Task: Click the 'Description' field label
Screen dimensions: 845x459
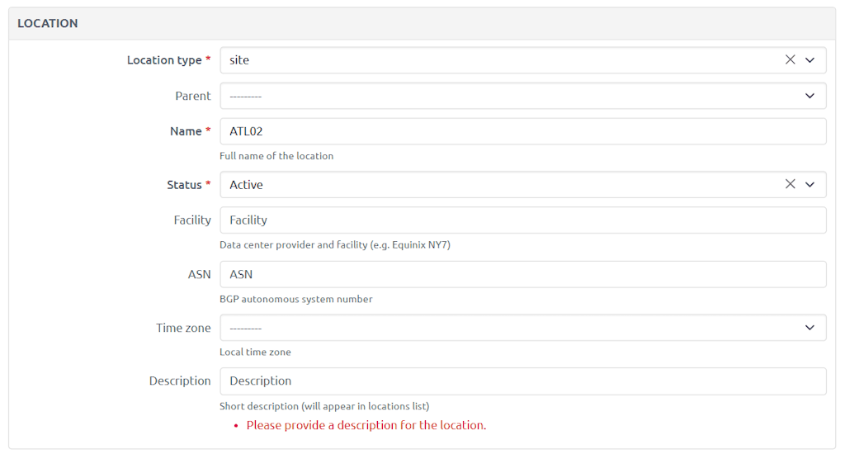Action: [x=180, y=381]
